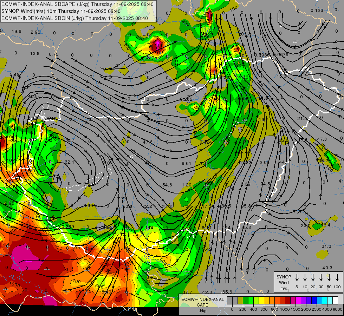Click the 0.0936 value on the map
344x316 pixels.
262,55
